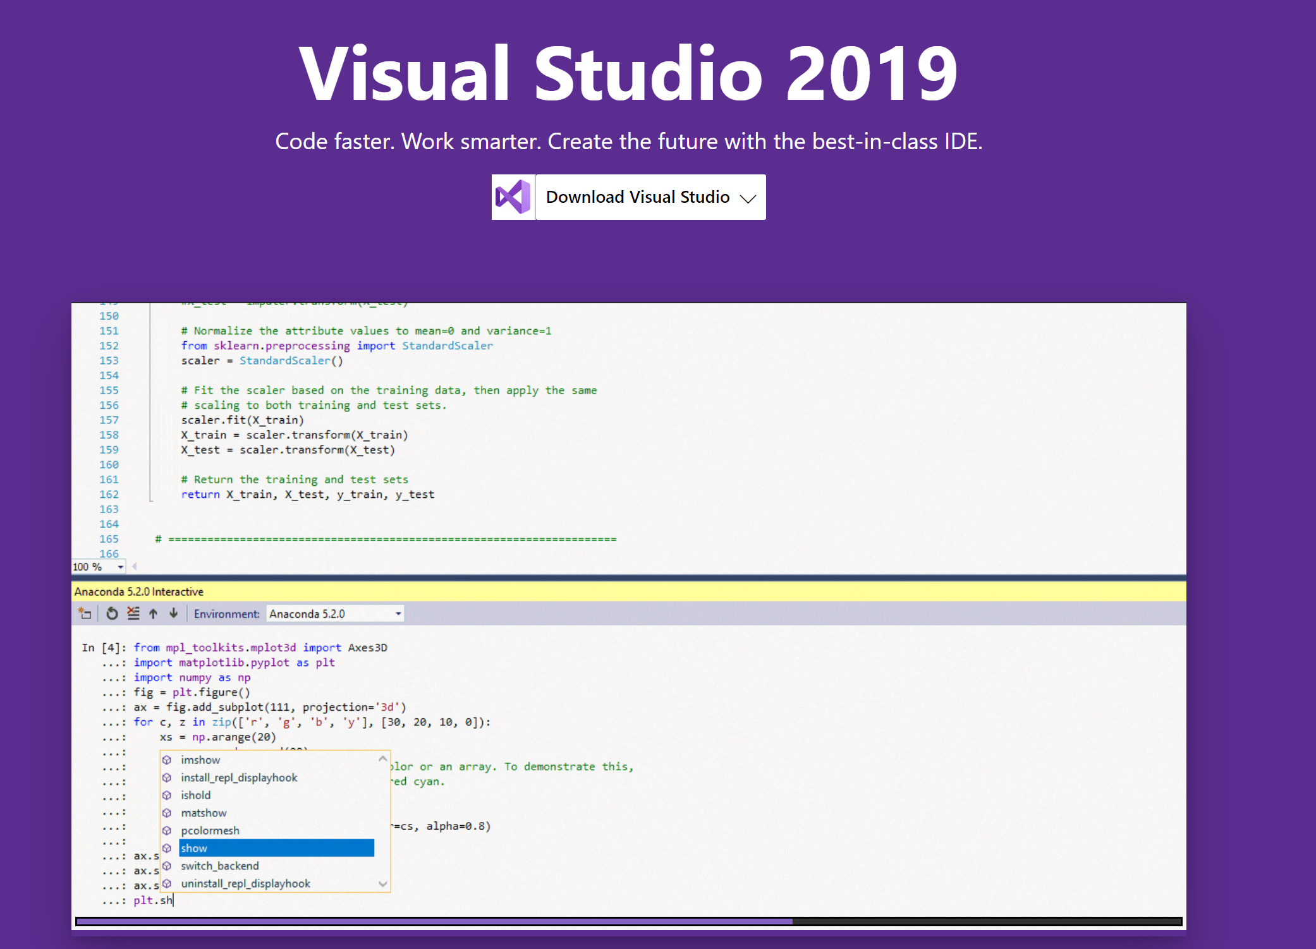Screen dimensions: 1316x949
Task: Open the 100 % zoom dropdown
Action: click(99, 567)
